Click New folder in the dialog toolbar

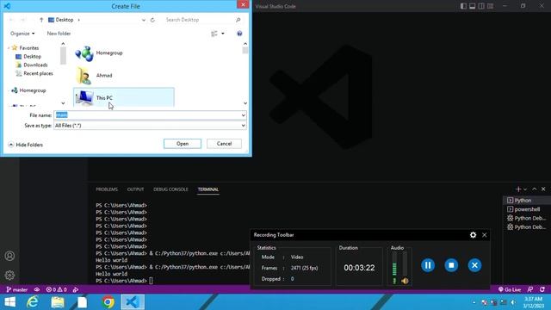point(59,34)
